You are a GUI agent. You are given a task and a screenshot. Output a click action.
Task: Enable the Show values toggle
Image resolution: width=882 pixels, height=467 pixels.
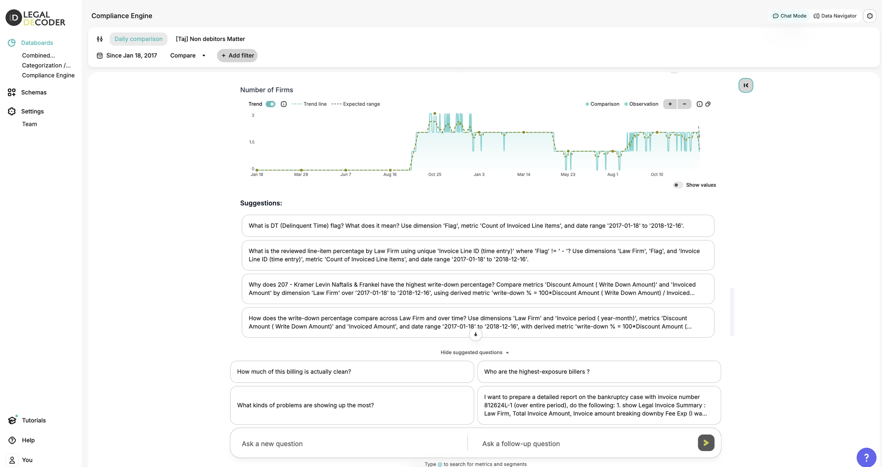[678, 185]
